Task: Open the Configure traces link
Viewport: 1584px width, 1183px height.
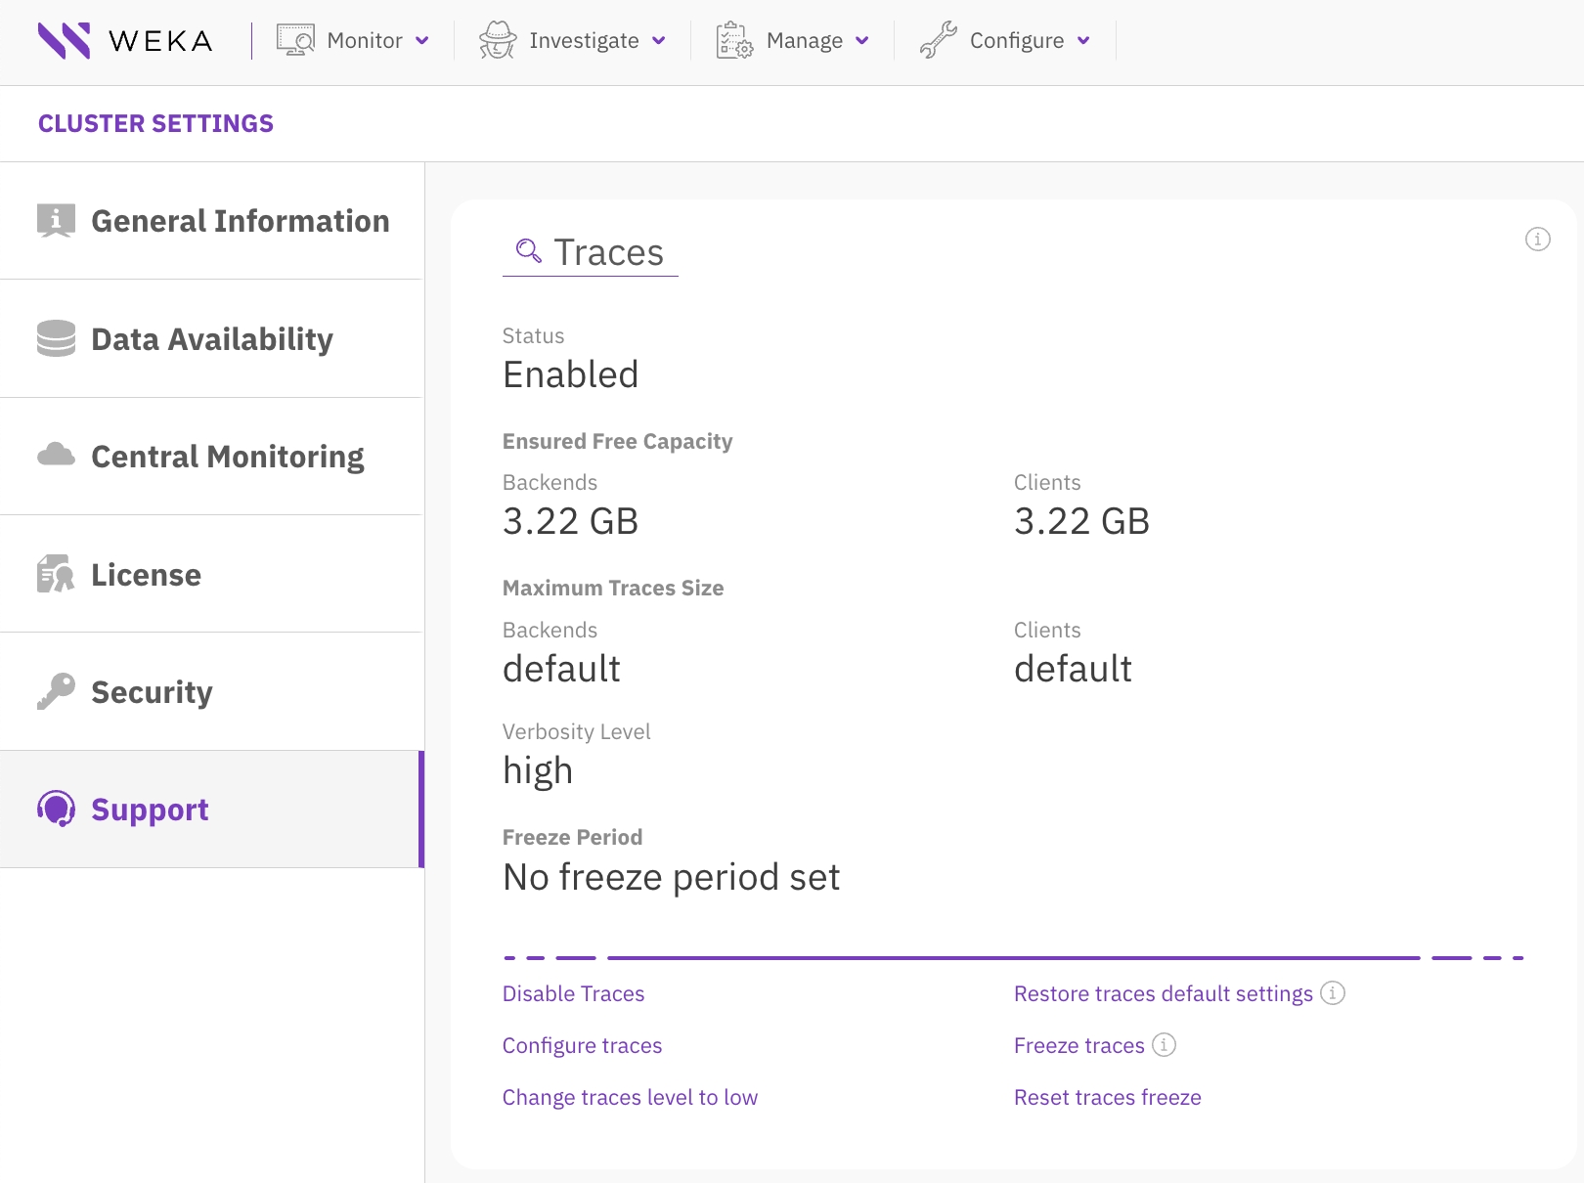Action: 582,1046
